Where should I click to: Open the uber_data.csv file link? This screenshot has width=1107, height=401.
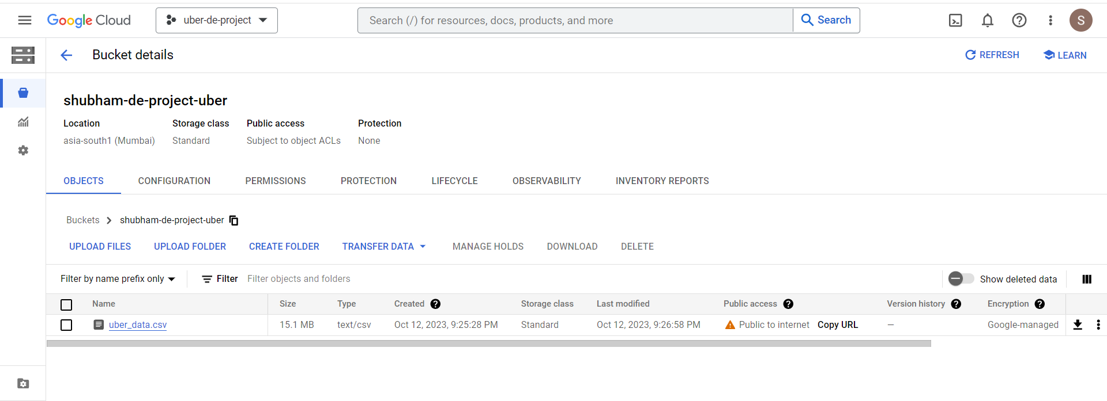pos(138,324)
